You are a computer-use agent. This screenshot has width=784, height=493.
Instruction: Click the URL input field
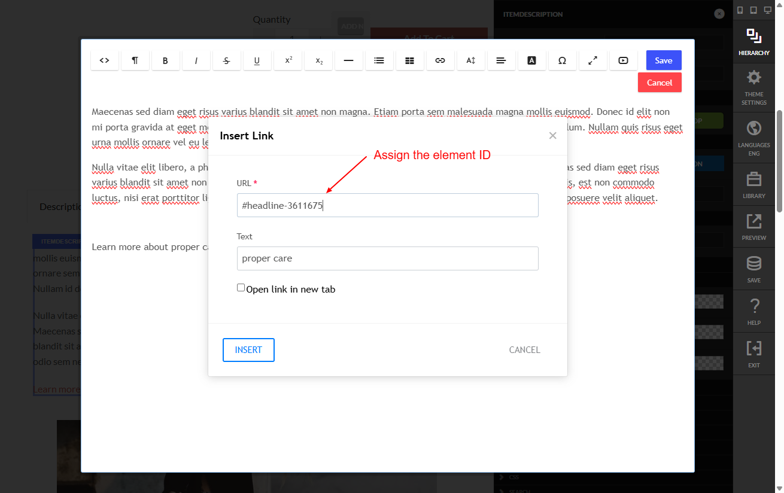tap(388, 205)
